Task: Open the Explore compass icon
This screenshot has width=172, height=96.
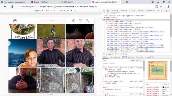Action: click(x=74, y=21)
